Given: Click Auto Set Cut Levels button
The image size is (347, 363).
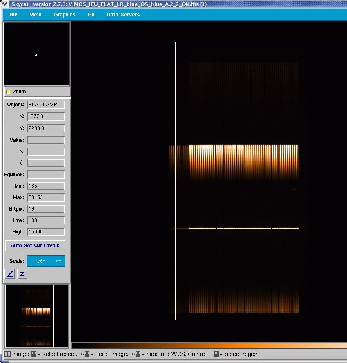Looking at the screenshot, I should (35, 245).
